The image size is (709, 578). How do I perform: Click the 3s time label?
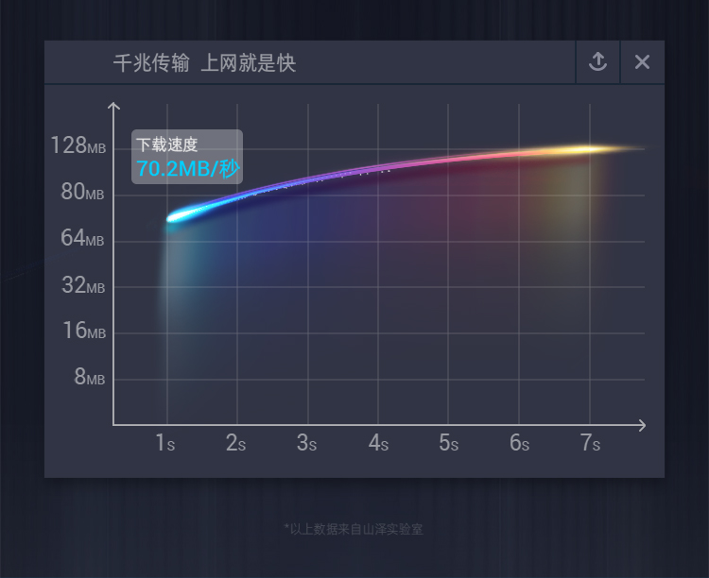(306, 442)
